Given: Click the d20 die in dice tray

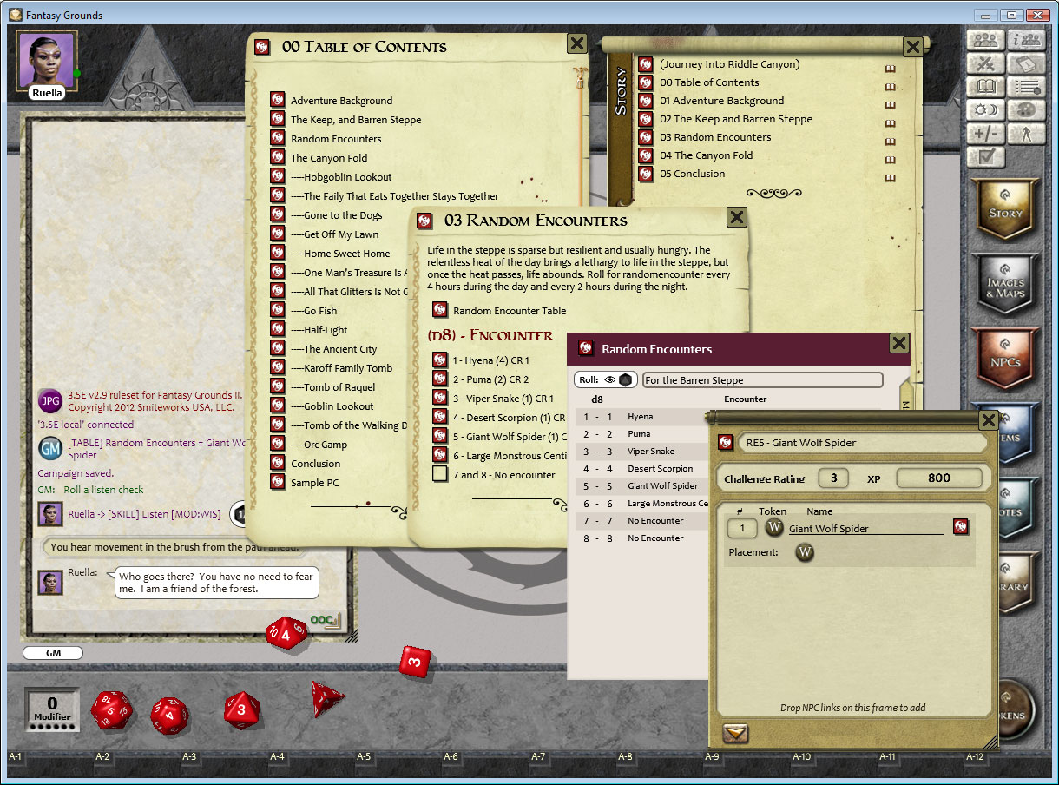Looking at the screenshot, I should [111, 710].
